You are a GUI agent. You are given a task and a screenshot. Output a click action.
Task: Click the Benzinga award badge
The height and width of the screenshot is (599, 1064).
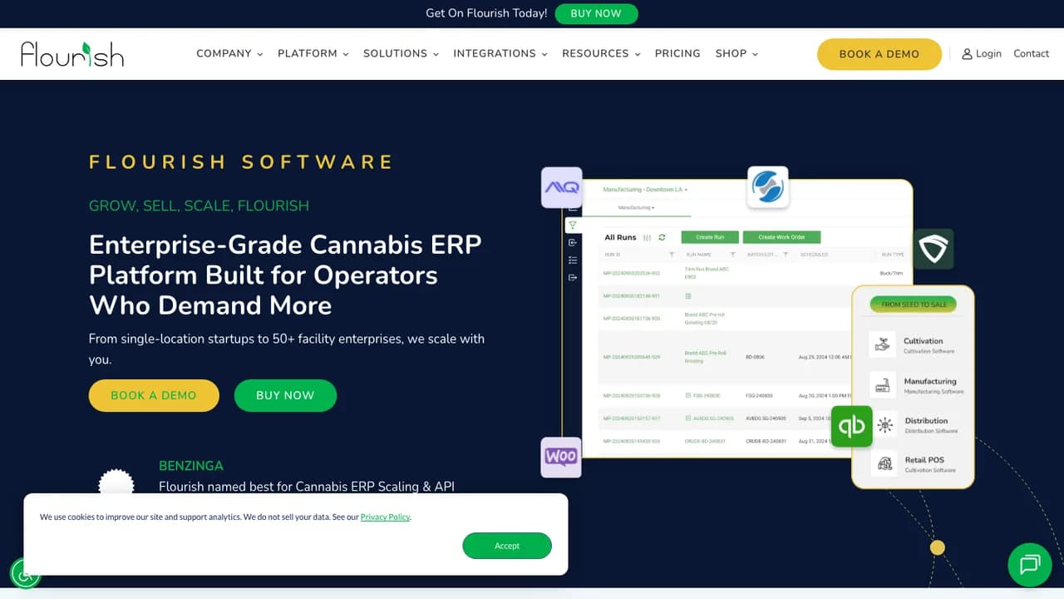click(x=116, y=481)
